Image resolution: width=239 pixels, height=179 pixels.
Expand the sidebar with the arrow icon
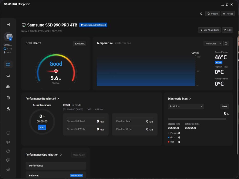coord(8,24)
